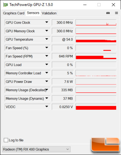Click the VDDC red graph bar
The width and height of the screenshot is (121, 155).
(x=96, y=108)
